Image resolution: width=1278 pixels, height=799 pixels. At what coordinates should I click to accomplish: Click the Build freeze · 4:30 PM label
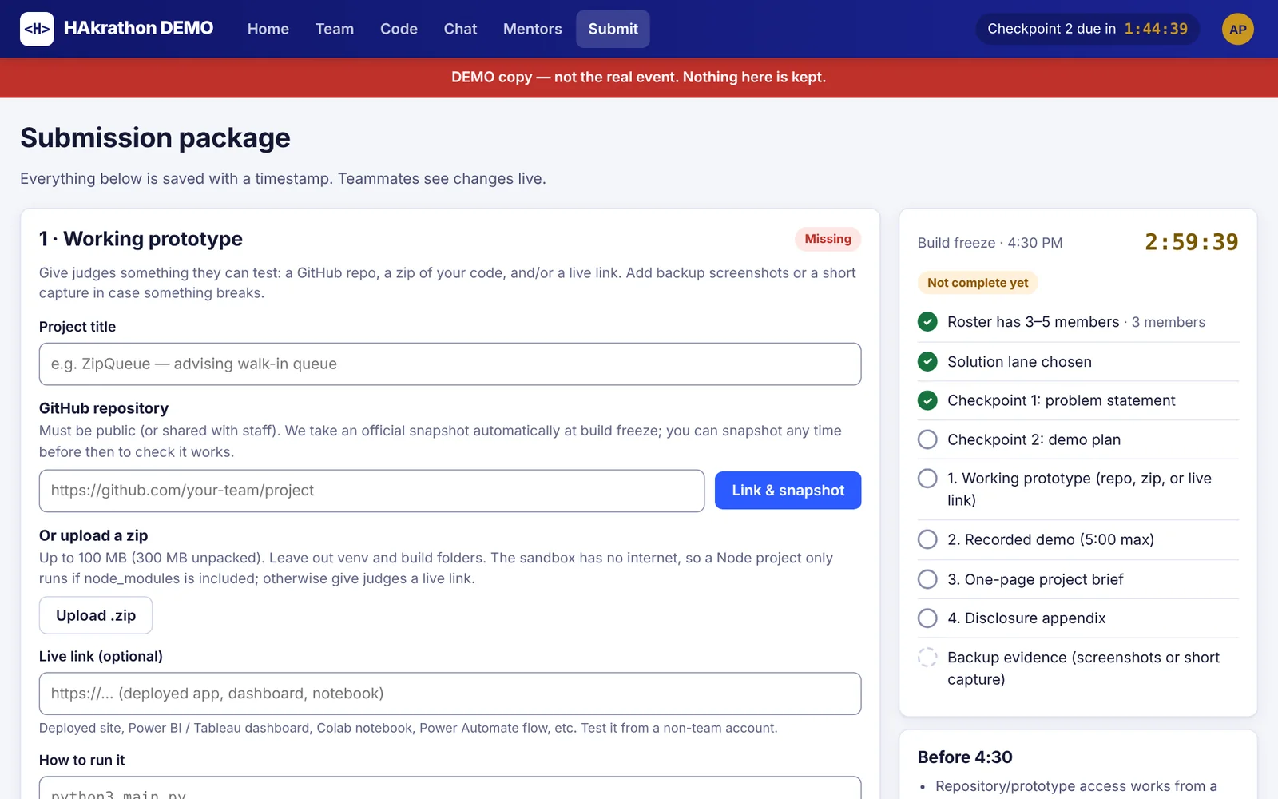990,243
